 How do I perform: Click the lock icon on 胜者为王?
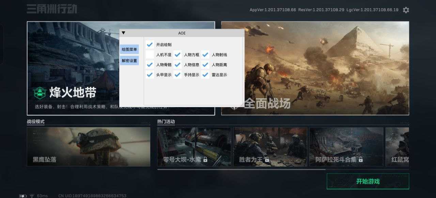pos(267,159)
